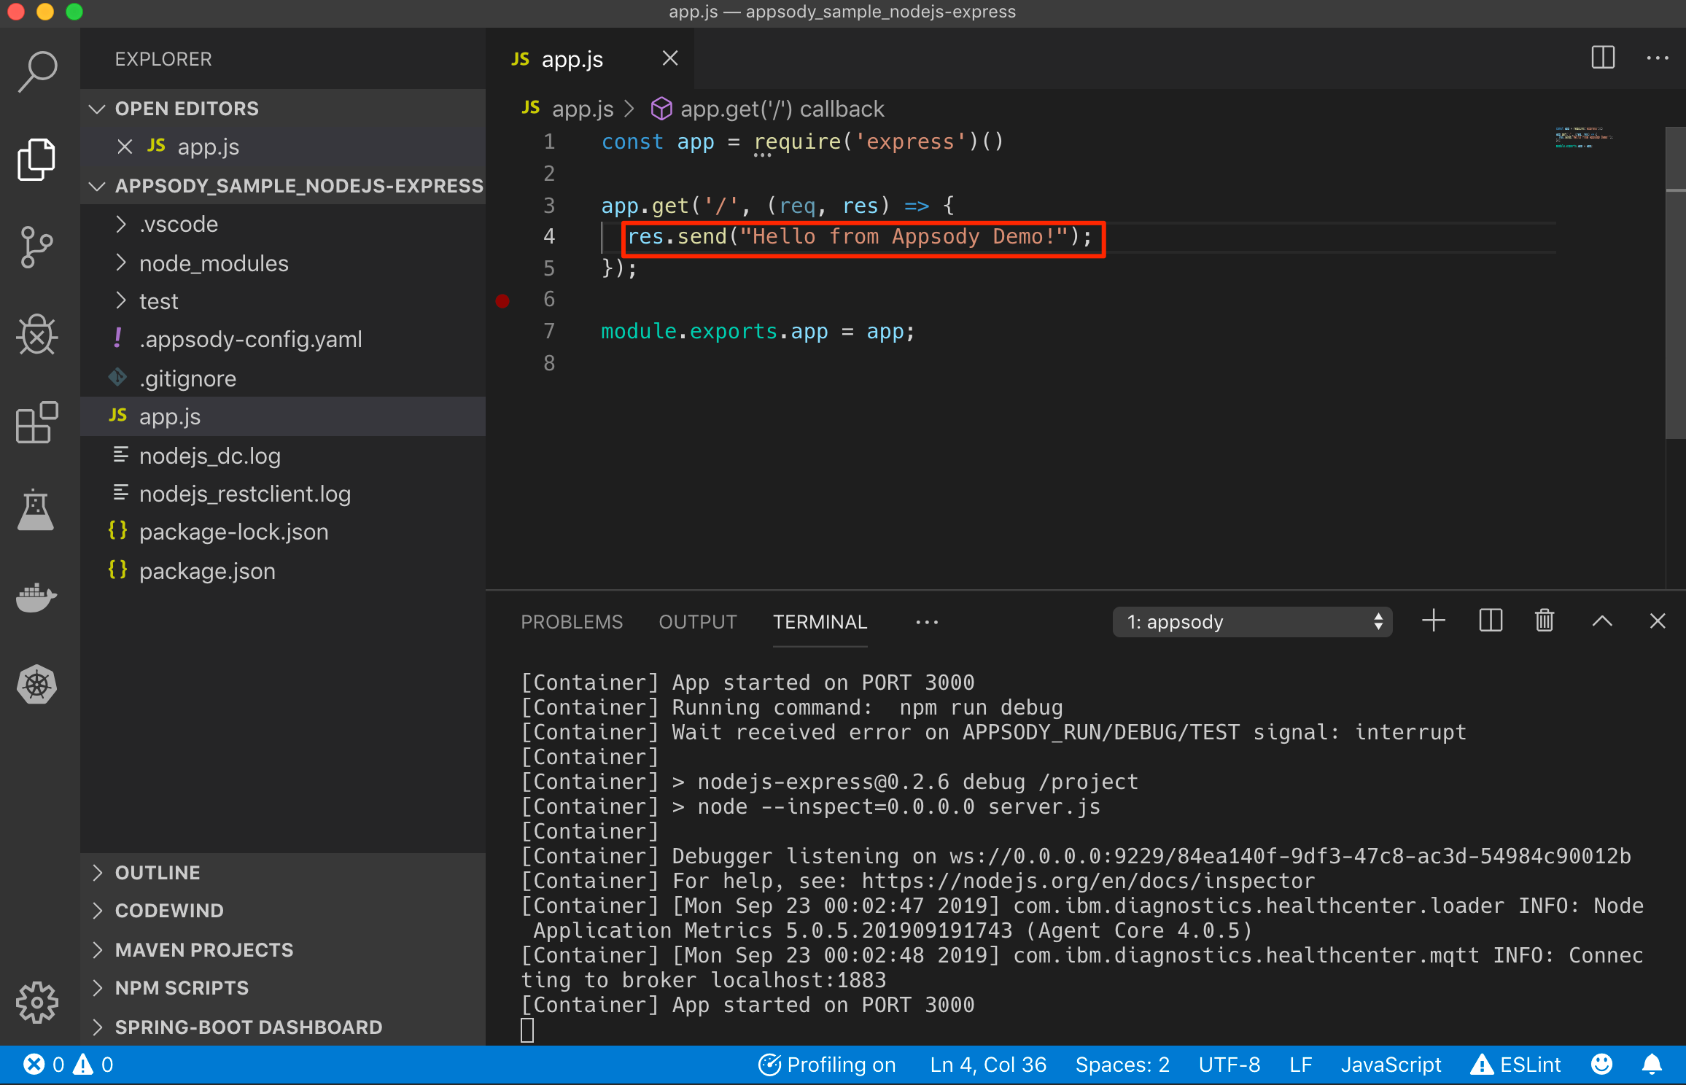
Task: Expand the test folder
Action: click(x=283, y=301)
